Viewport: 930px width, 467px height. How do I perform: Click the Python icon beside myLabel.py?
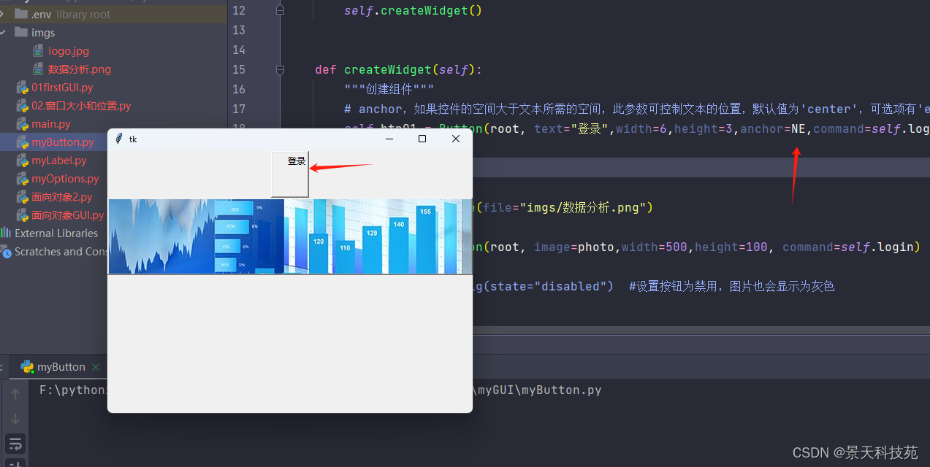22,161
